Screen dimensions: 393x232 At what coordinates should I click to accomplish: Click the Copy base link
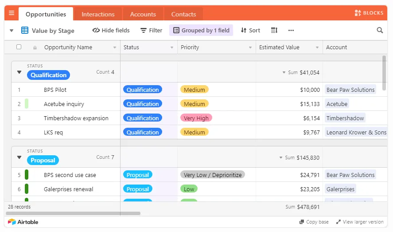(x=314, y=222)
